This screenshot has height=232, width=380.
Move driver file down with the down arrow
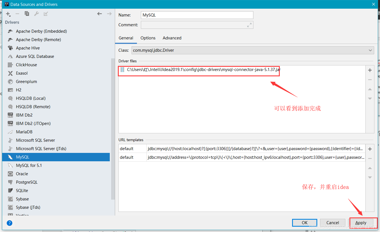pyautogui.click(x=370, y=98)
